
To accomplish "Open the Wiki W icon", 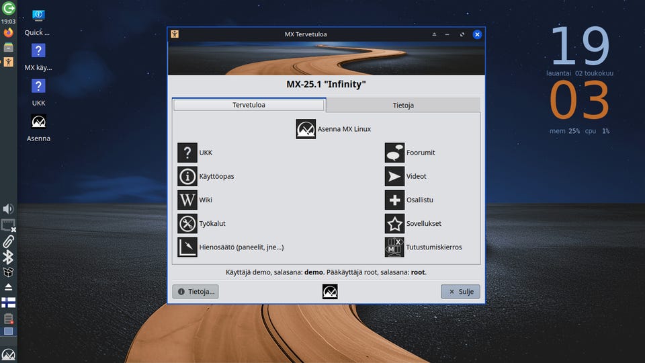I will pyautogui.click(x=187, y=200).
